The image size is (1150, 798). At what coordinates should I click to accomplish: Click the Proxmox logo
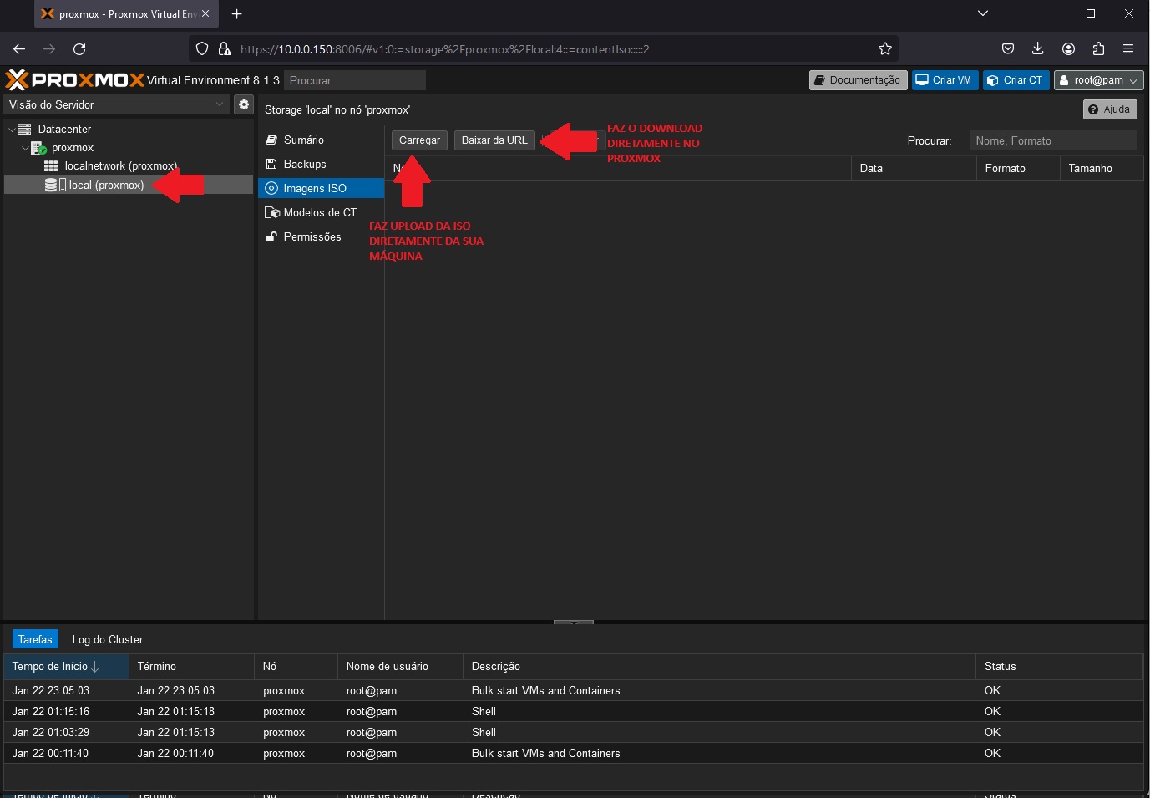[x=75, y=80]
